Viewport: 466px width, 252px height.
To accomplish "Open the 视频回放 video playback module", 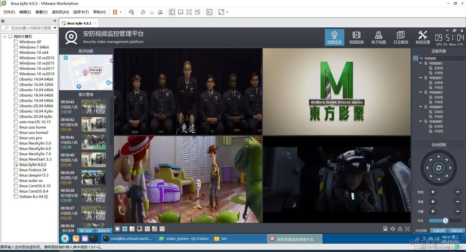I will click(357, 37).
